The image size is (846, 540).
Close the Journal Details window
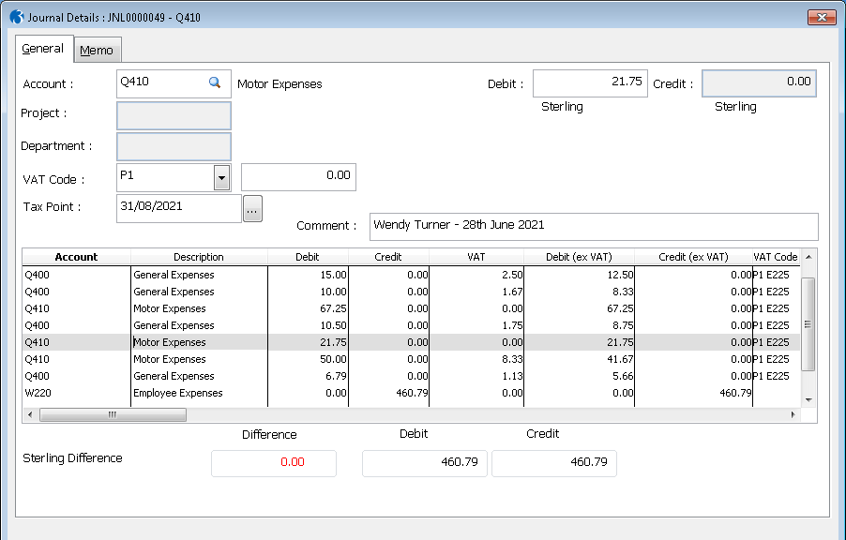point(822,17)
